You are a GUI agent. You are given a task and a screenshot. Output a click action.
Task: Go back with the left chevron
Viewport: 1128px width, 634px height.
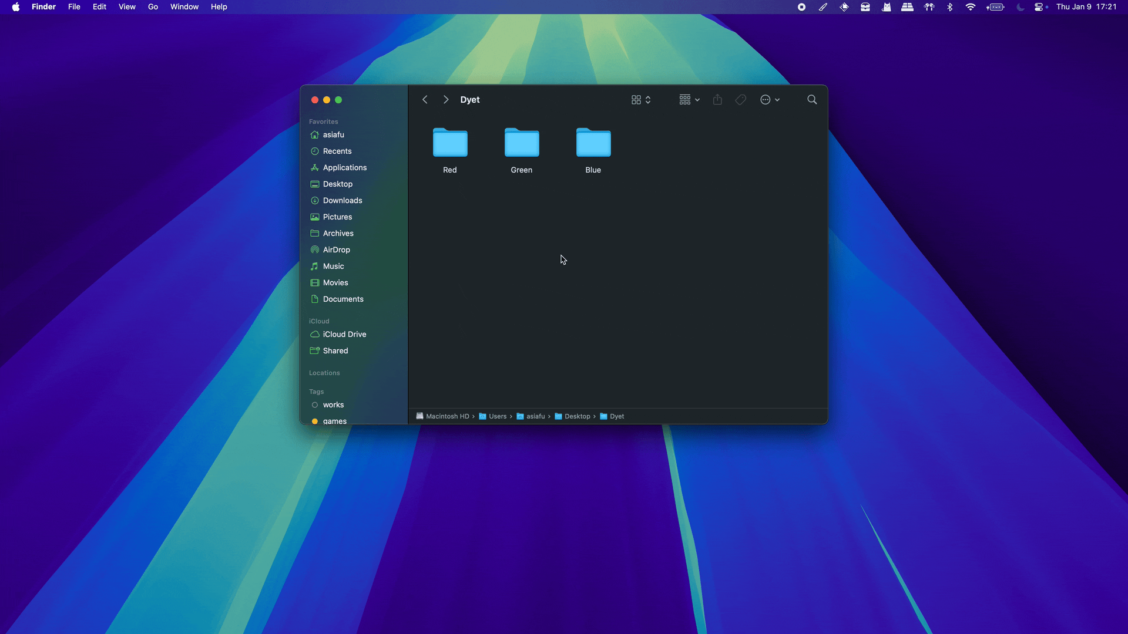(x=425, y=100)
